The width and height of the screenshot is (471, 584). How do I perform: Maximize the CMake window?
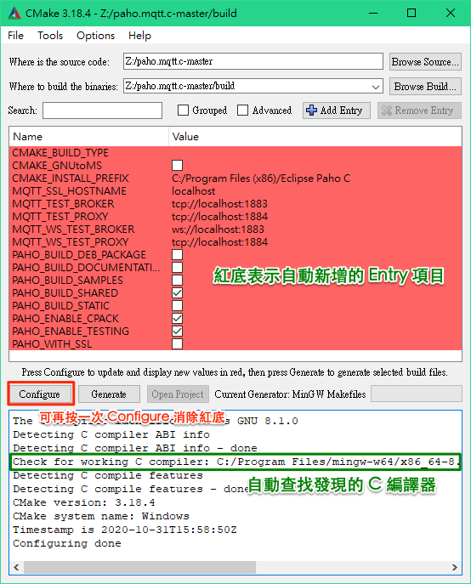point(411,13)
